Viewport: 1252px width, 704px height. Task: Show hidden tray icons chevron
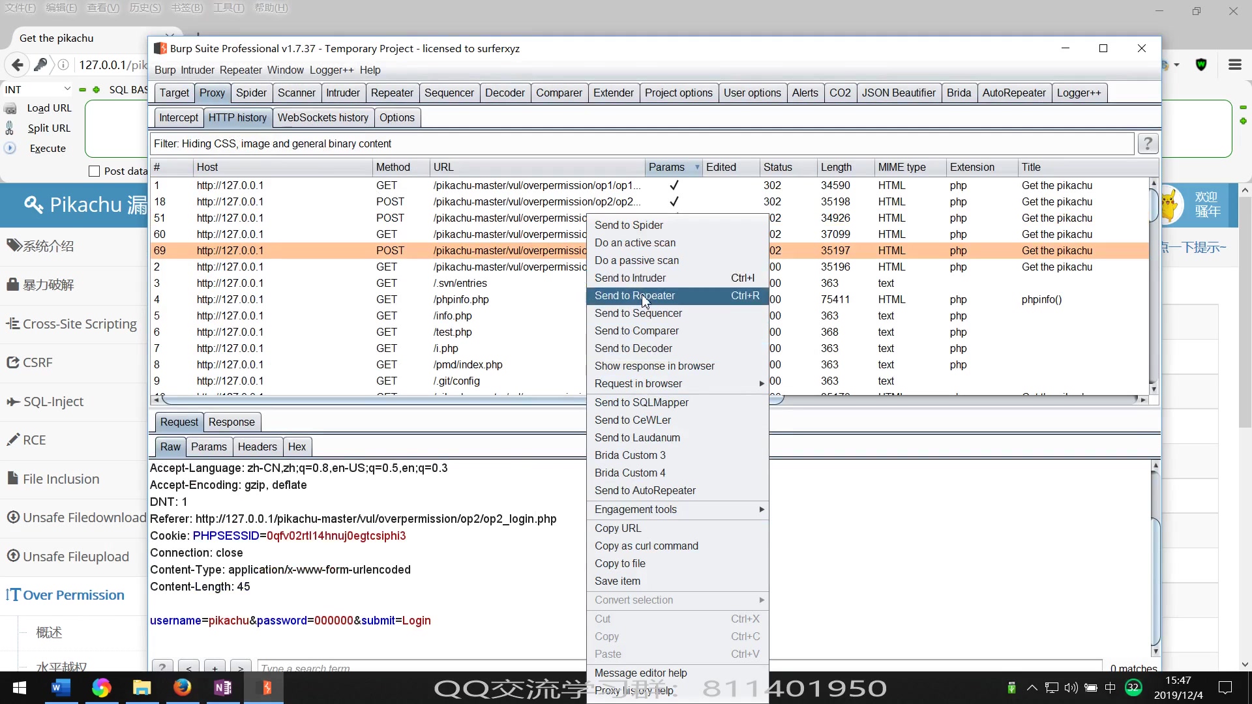coord(1032,688)
